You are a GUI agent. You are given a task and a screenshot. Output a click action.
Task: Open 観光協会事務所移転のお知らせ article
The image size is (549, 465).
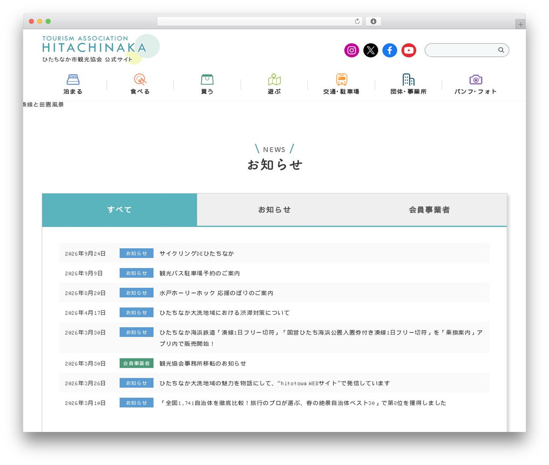(203, 363)
